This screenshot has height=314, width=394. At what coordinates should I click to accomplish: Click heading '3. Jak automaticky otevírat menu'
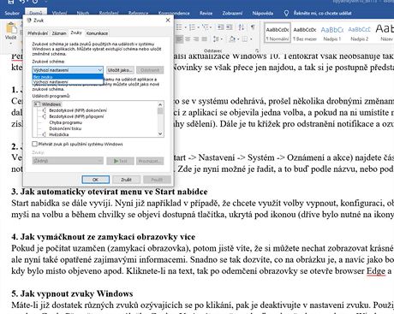point(110,192)
